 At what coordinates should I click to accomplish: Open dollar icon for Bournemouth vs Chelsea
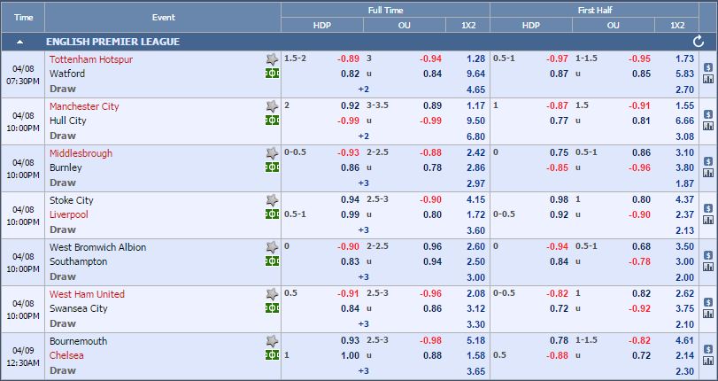pyautogui.click(x=708, y=349)
